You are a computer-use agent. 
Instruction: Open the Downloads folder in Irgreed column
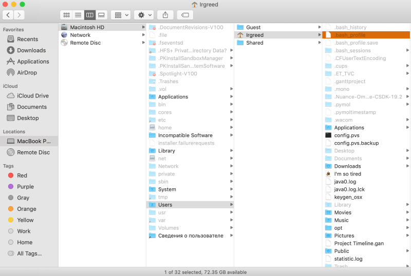click(x=366, y=166)
